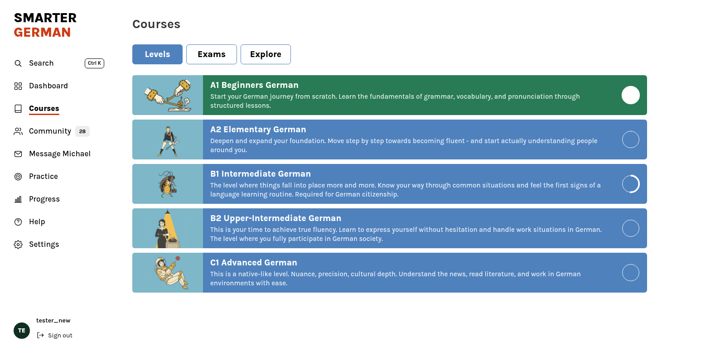Click the B2 Upper-Intermediate thumbnail
Screen dimensions: 725x356
pos(168,228)
